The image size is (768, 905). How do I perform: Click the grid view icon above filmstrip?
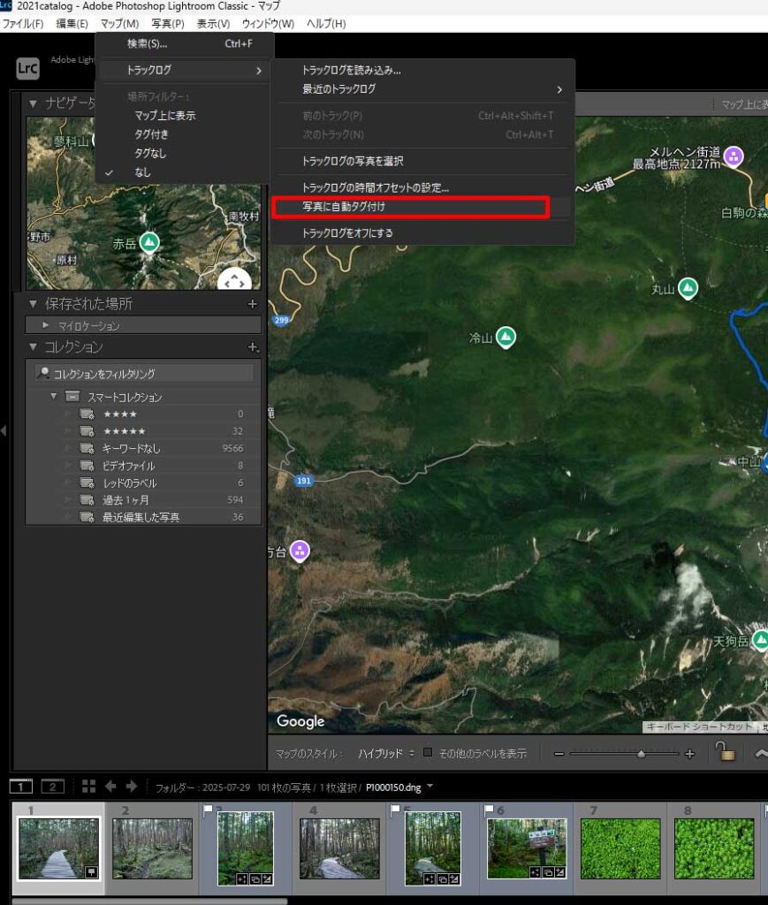88,786
